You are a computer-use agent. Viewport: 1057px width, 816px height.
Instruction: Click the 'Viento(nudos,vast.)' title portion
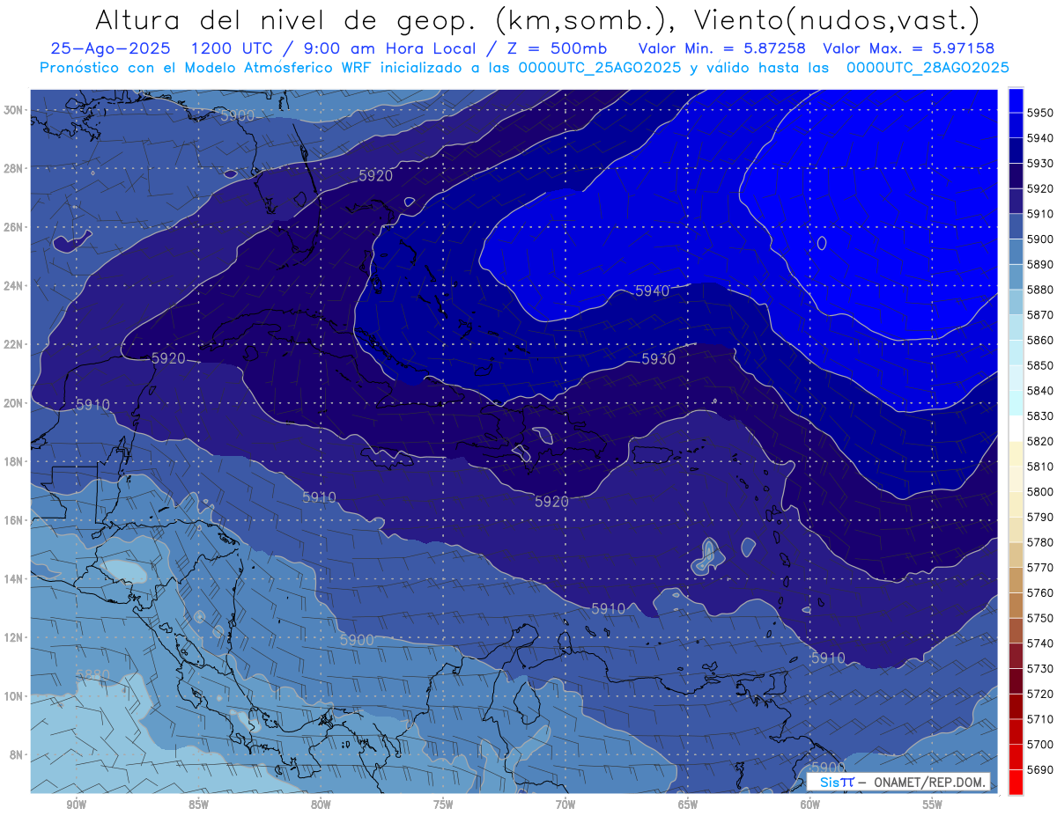[837, 19]
